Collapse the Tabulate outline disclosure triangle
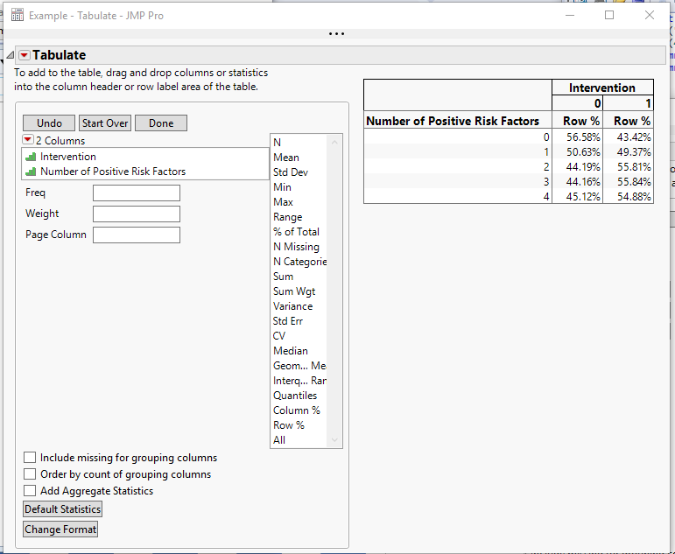675x554 pixels. click(10, 55)
